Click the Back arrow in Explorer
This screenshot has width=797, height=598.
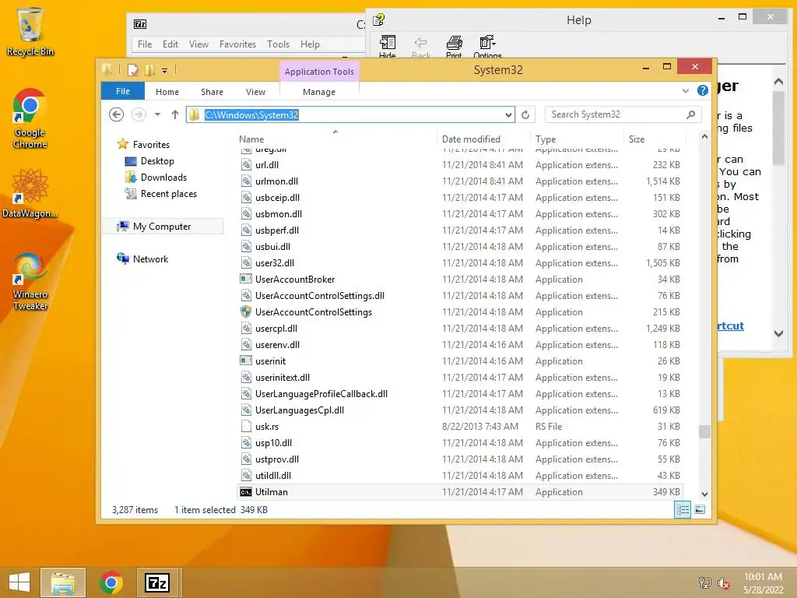pos(117,114)
